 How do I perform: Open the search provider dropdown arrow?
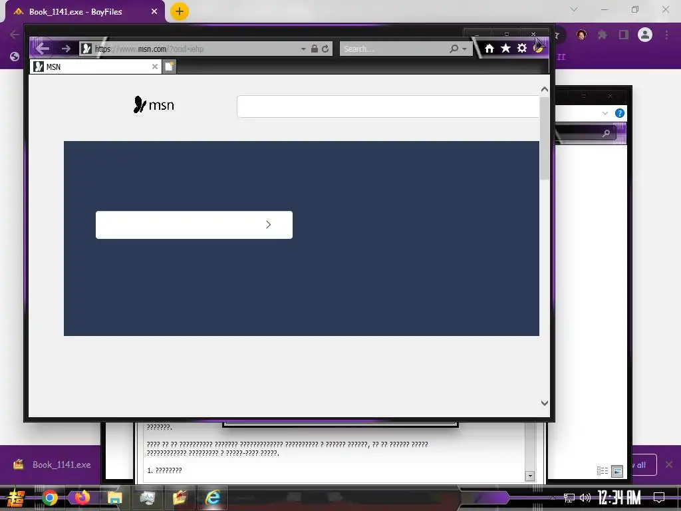pos(464,49)
